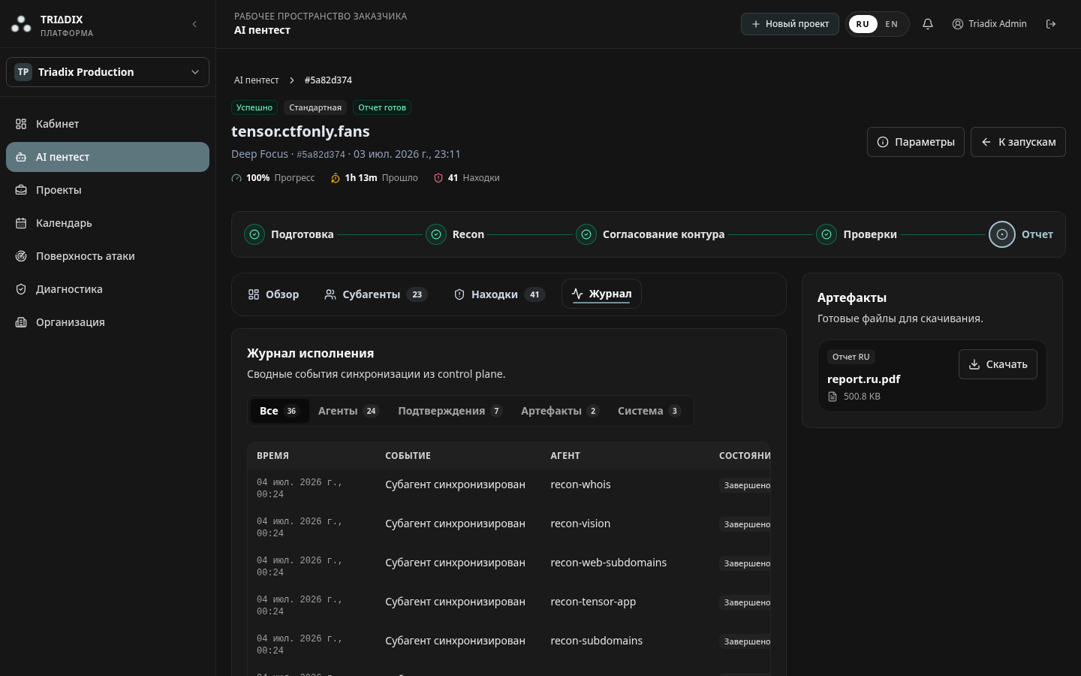Open notifications bell icon
This screenshot has height=676, width=1081.
tap(928, 24)
